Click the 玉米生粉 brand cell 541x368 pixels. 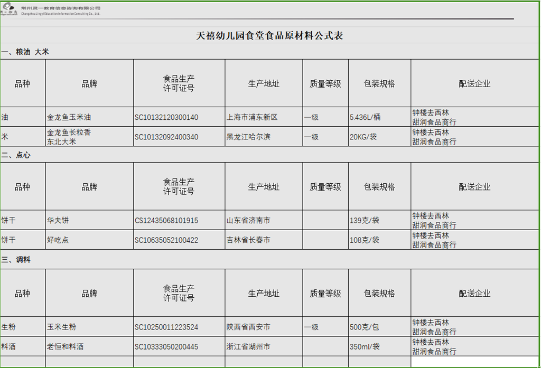point(89,327)
